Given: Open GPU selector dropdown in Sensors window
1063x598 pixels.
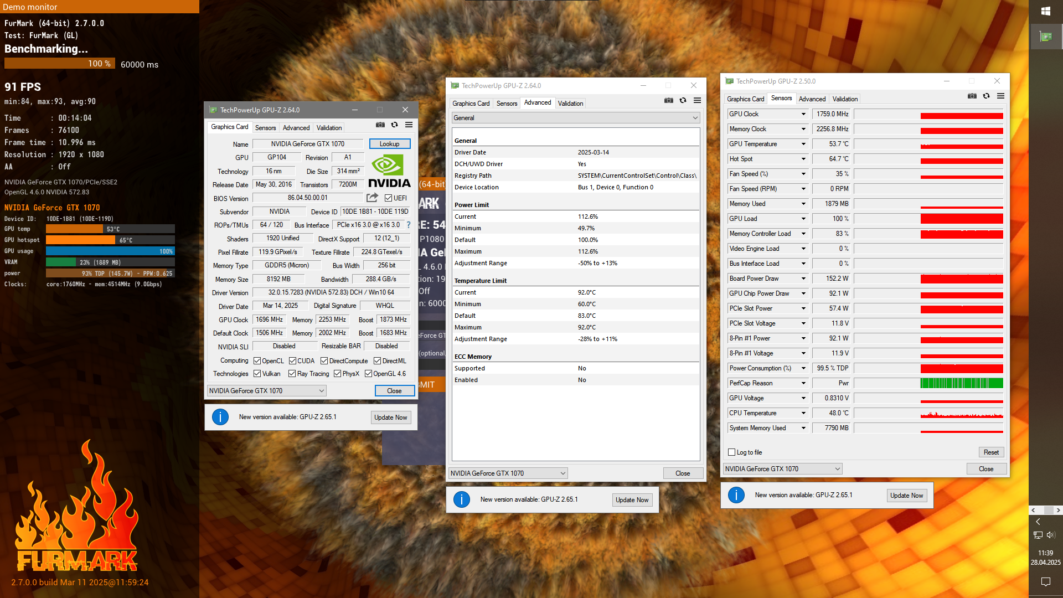Looking at the screenshot, I should click(x=782, y=469).
